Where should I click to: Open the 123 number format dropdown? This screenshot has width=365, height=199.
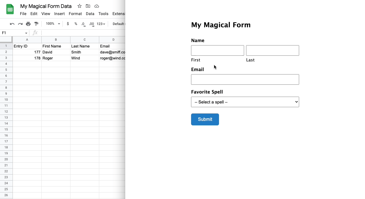point(101,24)
